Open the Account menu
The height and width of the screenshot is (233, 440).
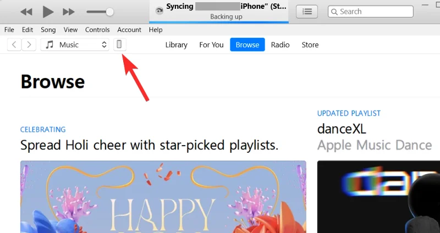[x=129, y=30]
